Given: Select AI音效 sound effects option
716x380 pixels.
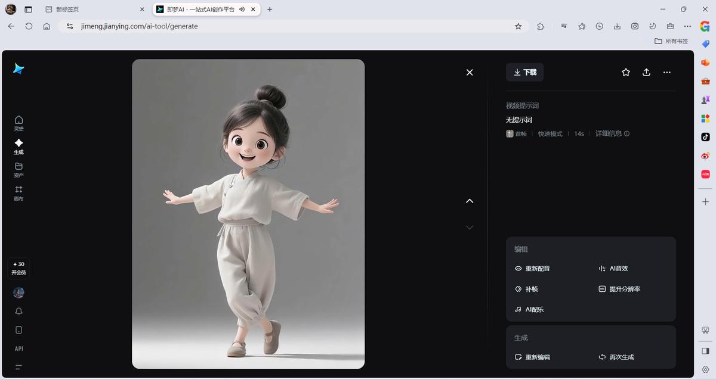Looking at the screenshot, I should point(613,269).
